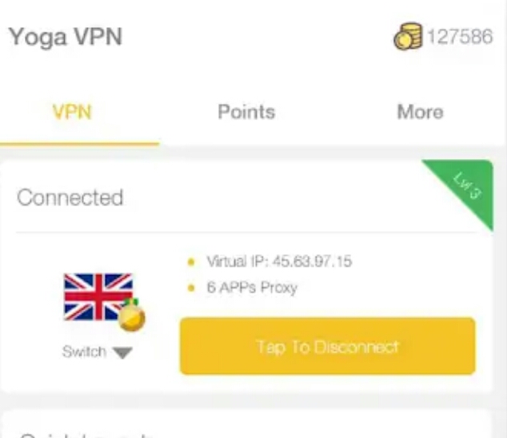Click the Connected status label
Screen dimensions: 507x438
(70, 197)
